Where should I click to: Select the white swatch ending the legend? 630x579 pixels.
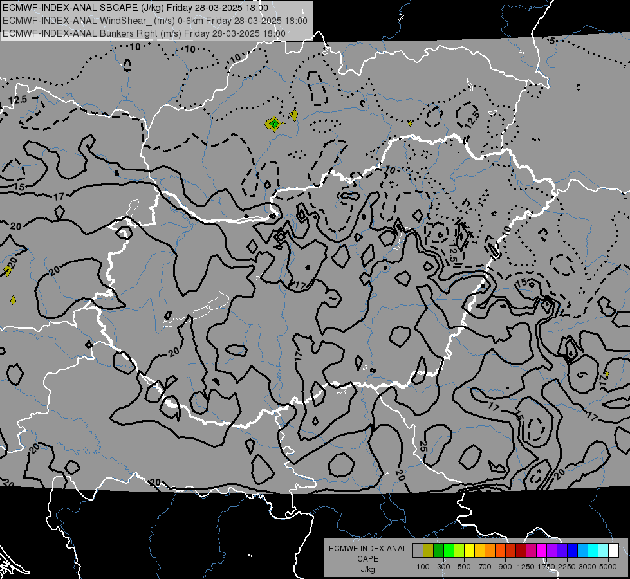coord(614,550)
